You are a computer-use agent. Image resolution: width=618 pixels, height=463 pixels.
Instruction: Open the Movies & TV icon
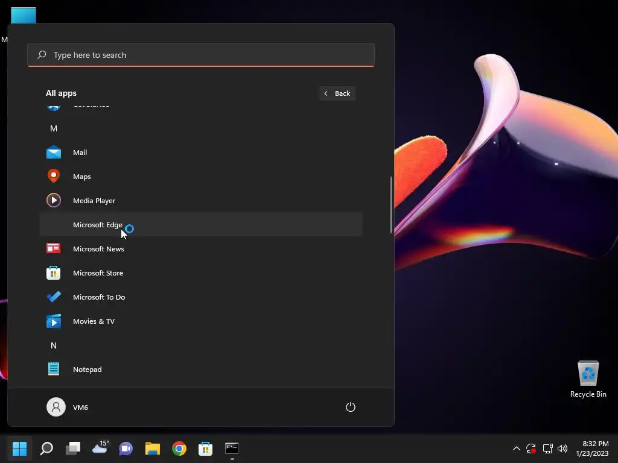coord(54,321)
